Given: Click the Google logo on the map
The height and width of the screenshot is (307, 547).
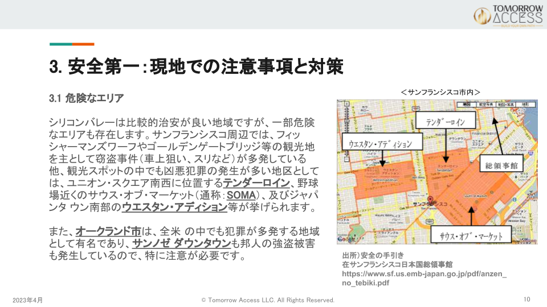Looking at the screenshot, I should [x=345, y=239].
